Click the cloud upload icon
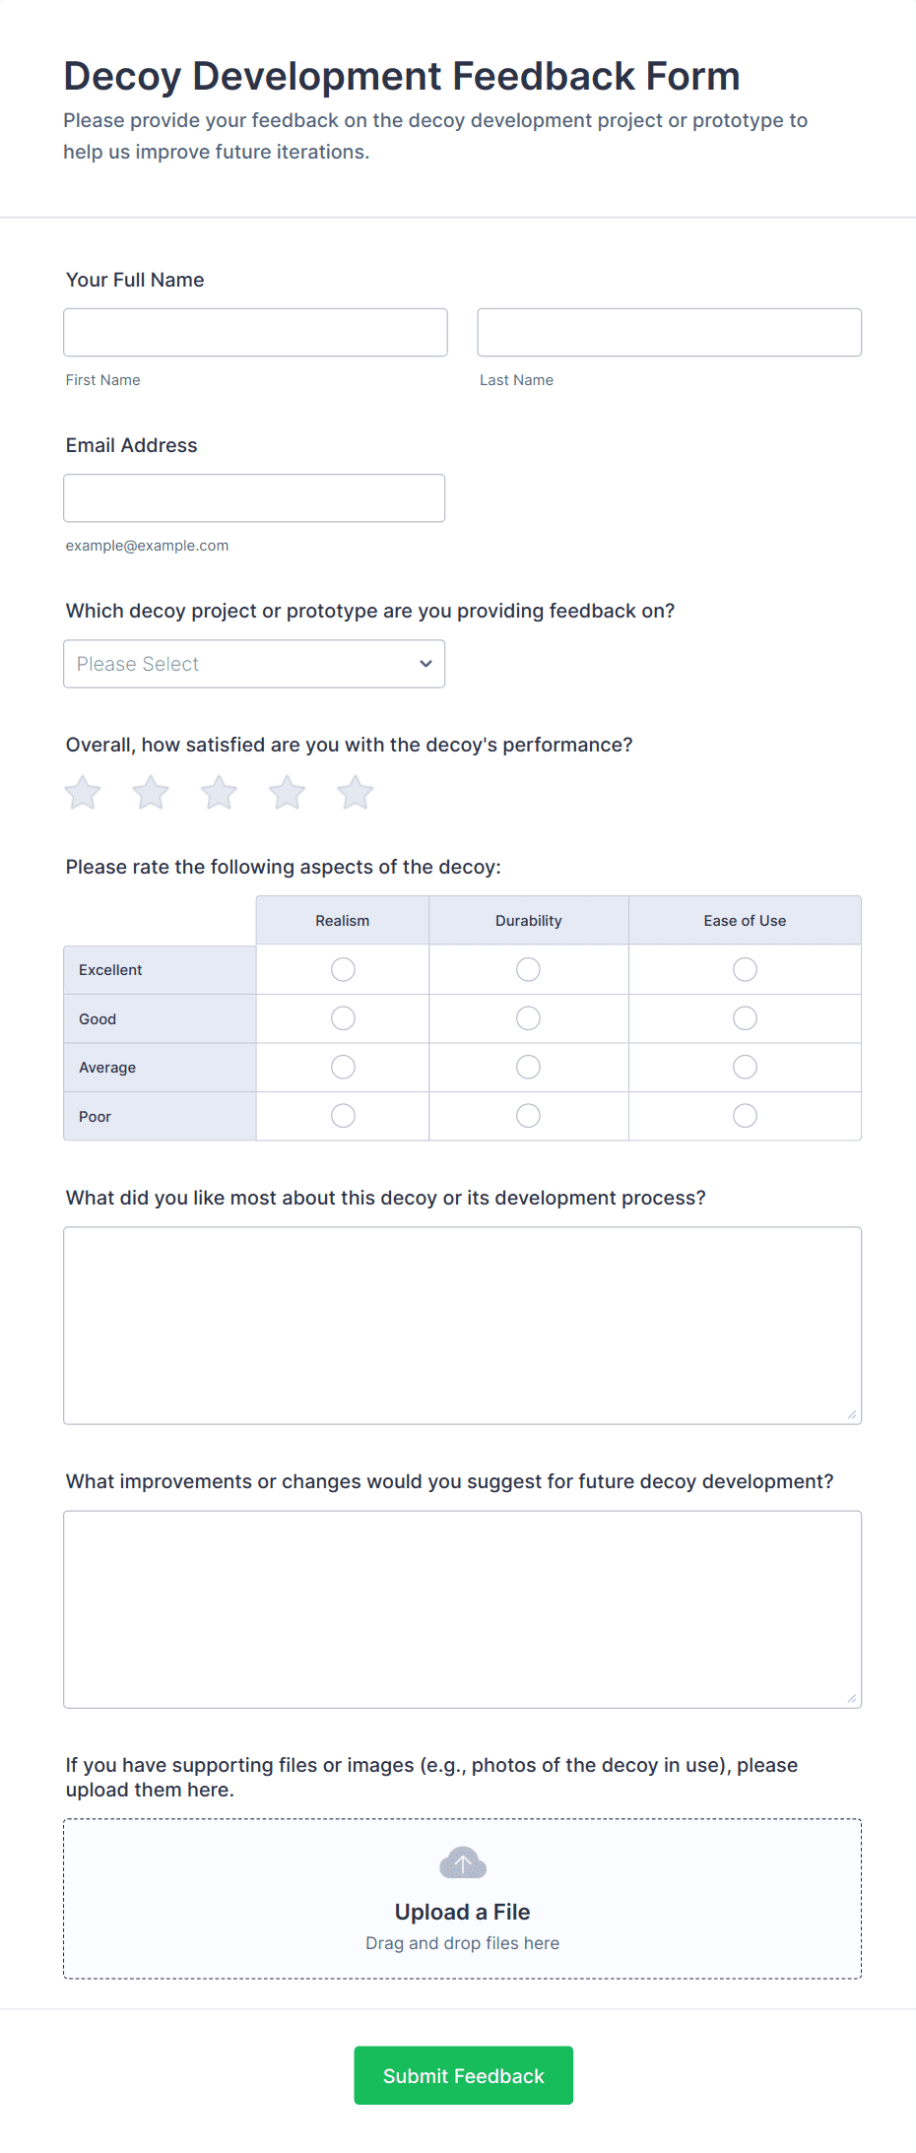This screenshot has height=2153, width=916. (462, 1862)
